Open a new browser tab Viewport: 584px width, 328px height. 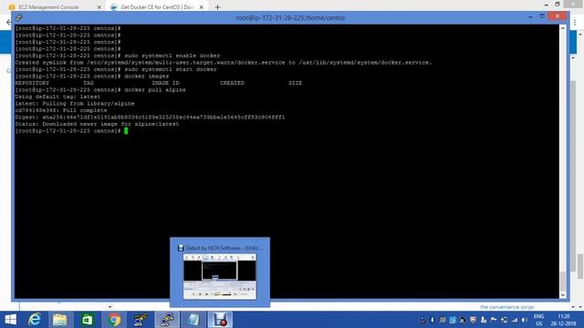[x=217, y=7]
